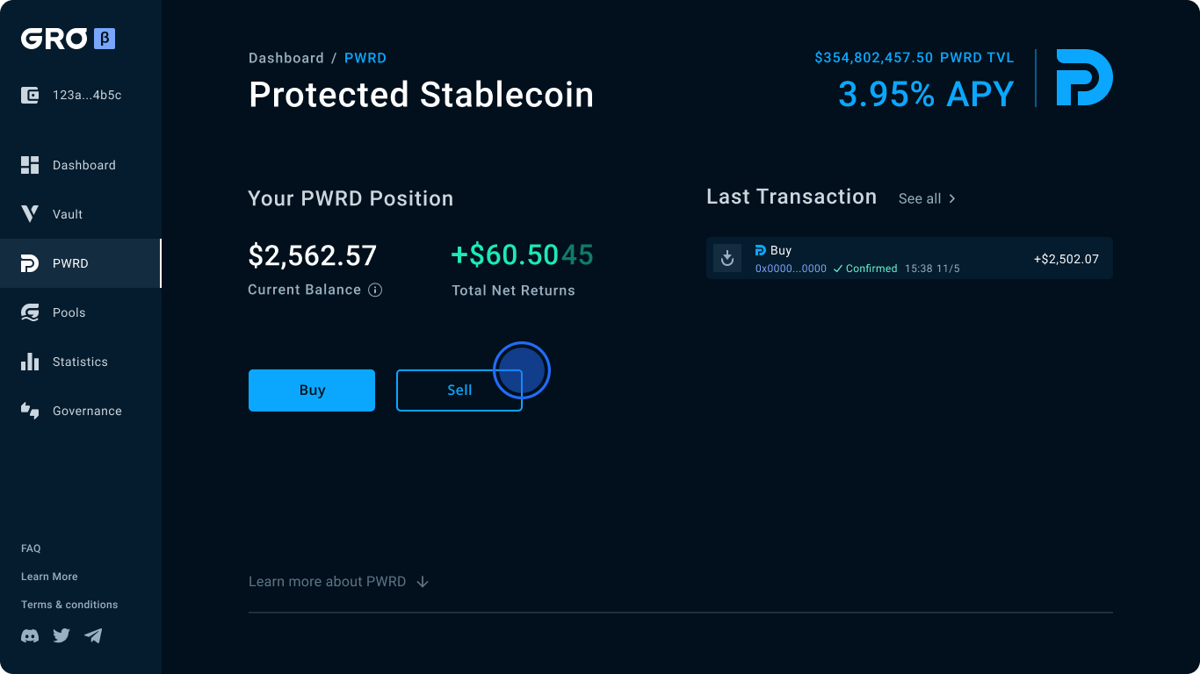Open the transaction hash 0x0000...0000 link
The width and height of the screenshot is (1200, 674).
coord(791,269)
